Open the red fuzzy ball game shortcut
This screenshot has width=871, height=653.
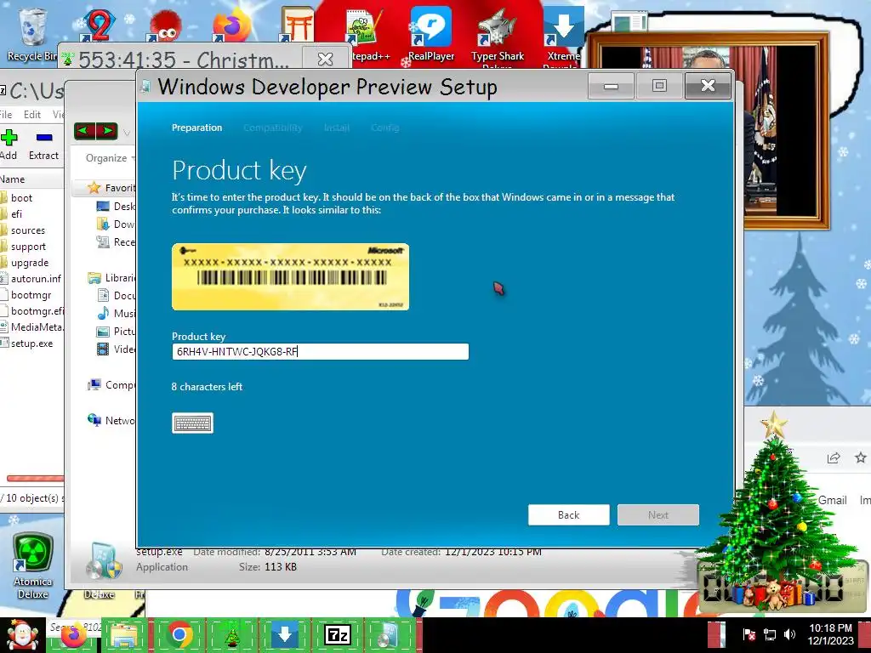(x=164, y=26)
